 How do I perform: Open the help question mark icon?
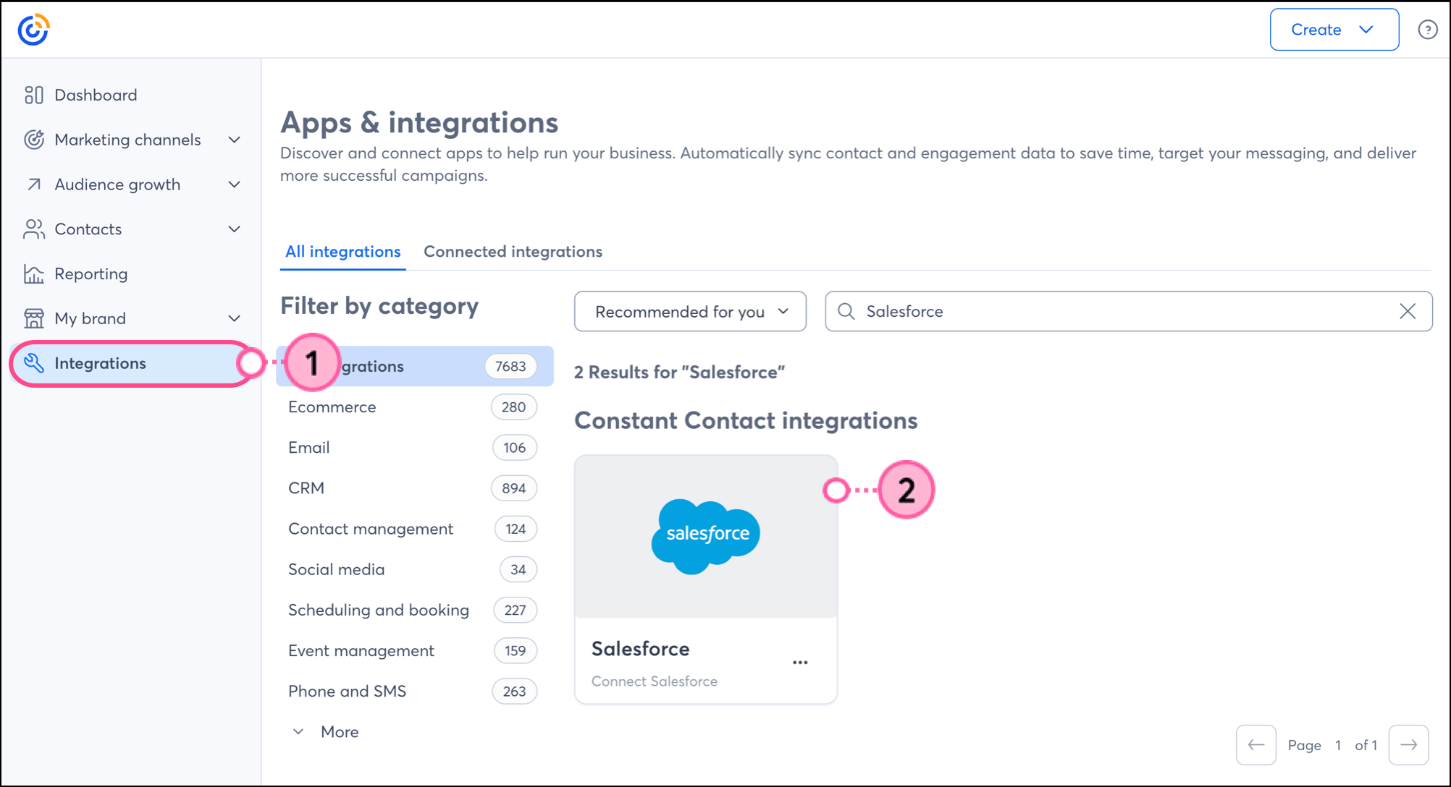coord(1427,30)
